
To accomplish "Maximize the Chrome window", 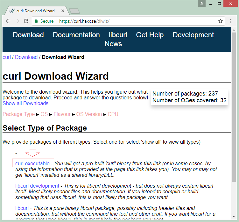I will coord(219,4).
